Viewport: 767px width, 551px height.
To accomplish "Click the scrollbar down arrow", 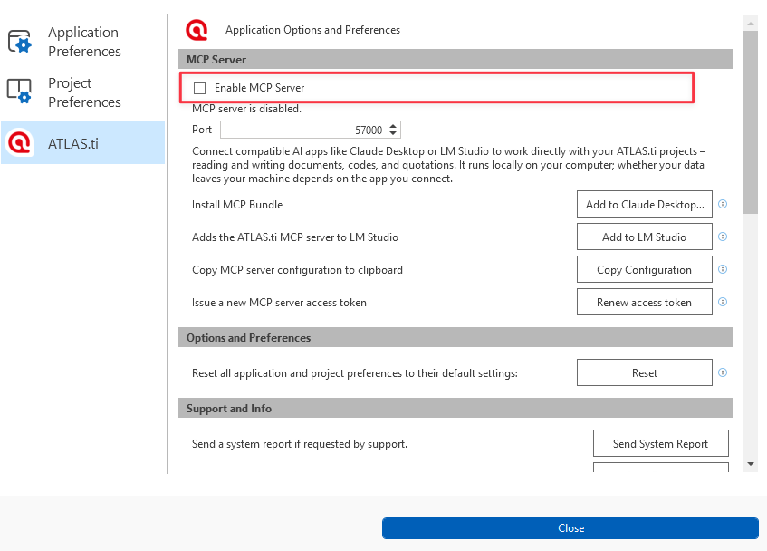I will pyautogui.click(x=751, y=464).
